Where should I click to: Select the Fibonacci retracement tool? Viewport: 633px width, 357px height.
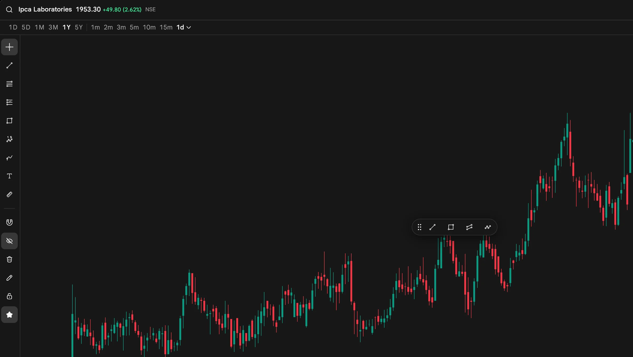coord(9,102)
